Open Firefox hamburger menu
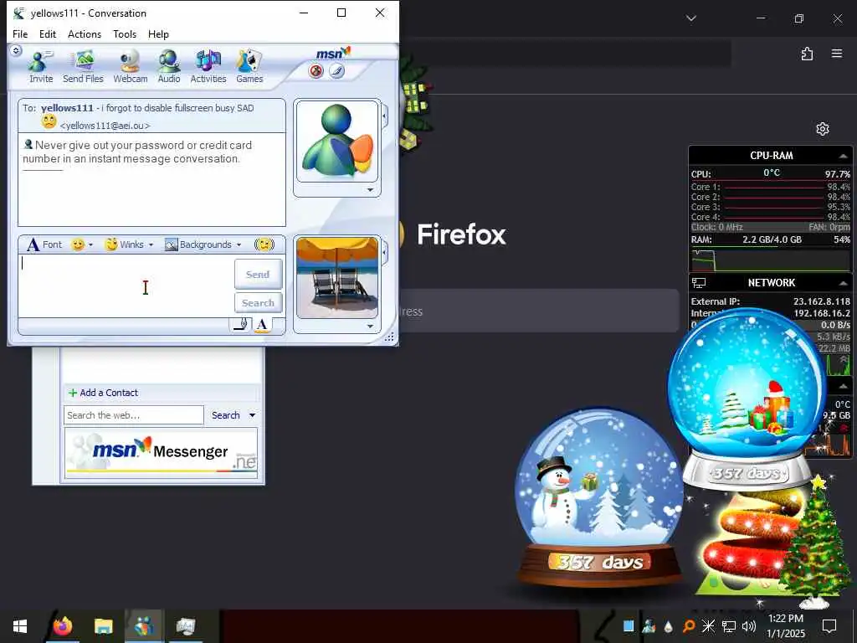This screenshot has width=857, height=643. tap(837, 54)
